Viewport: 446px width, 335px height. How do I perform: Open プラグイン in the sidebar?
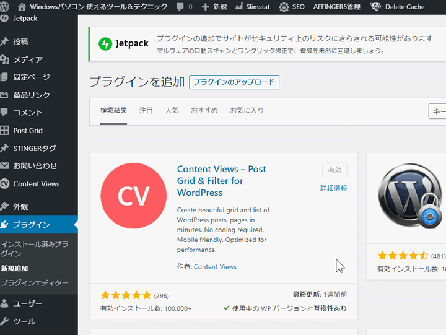coord(32,224)
